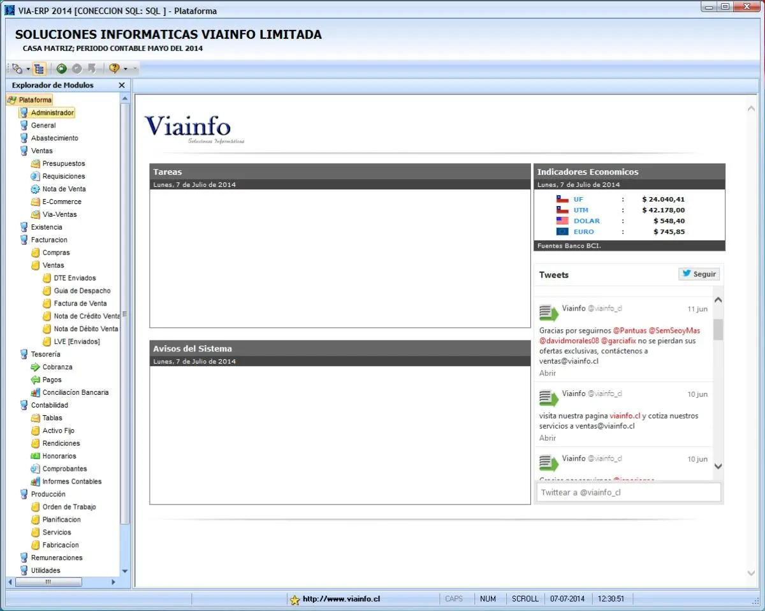This screenshot has height=611, width=765.
Task: Click the green back arrow icon
Action: point(61,69)
